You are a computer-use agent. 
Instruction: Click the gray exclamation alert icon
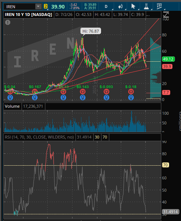coord(8,22)
